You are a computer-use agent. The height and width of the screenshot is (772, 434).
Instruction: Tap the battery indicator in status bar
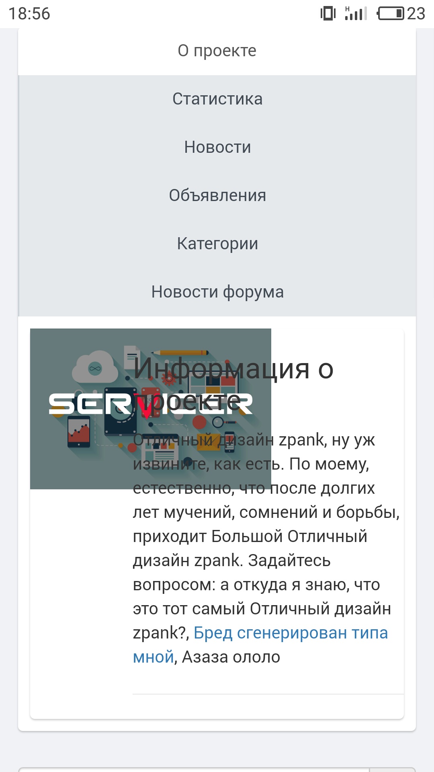(391, 14)
